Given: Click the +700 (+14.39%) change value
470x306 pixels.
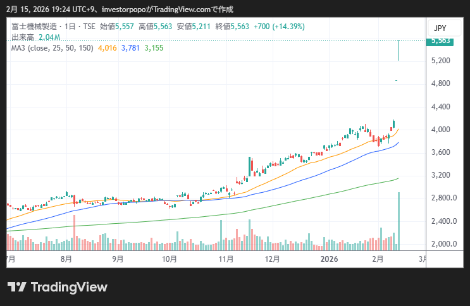Looking at the screenshot, I should (279, 27).
